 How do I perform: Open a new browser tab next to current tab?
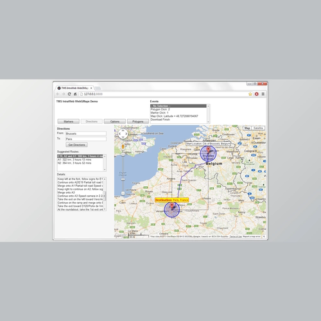click(98, 88)
